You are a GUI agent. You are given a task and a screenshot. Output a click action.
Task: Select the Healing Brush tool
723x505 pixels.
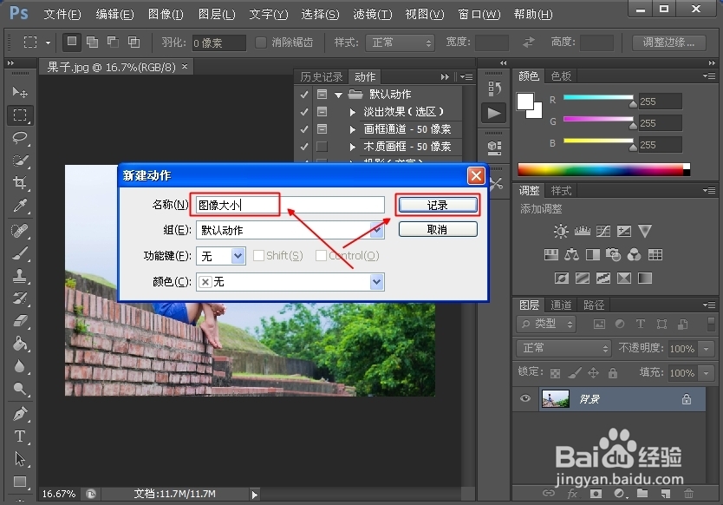coord(20,230)
